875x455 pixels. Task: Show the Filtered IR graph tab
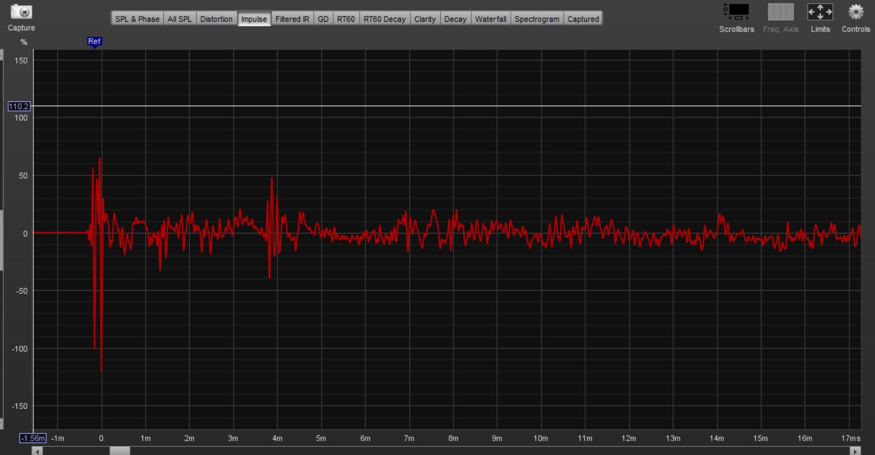pyautogui.click(x=292, y=19)
